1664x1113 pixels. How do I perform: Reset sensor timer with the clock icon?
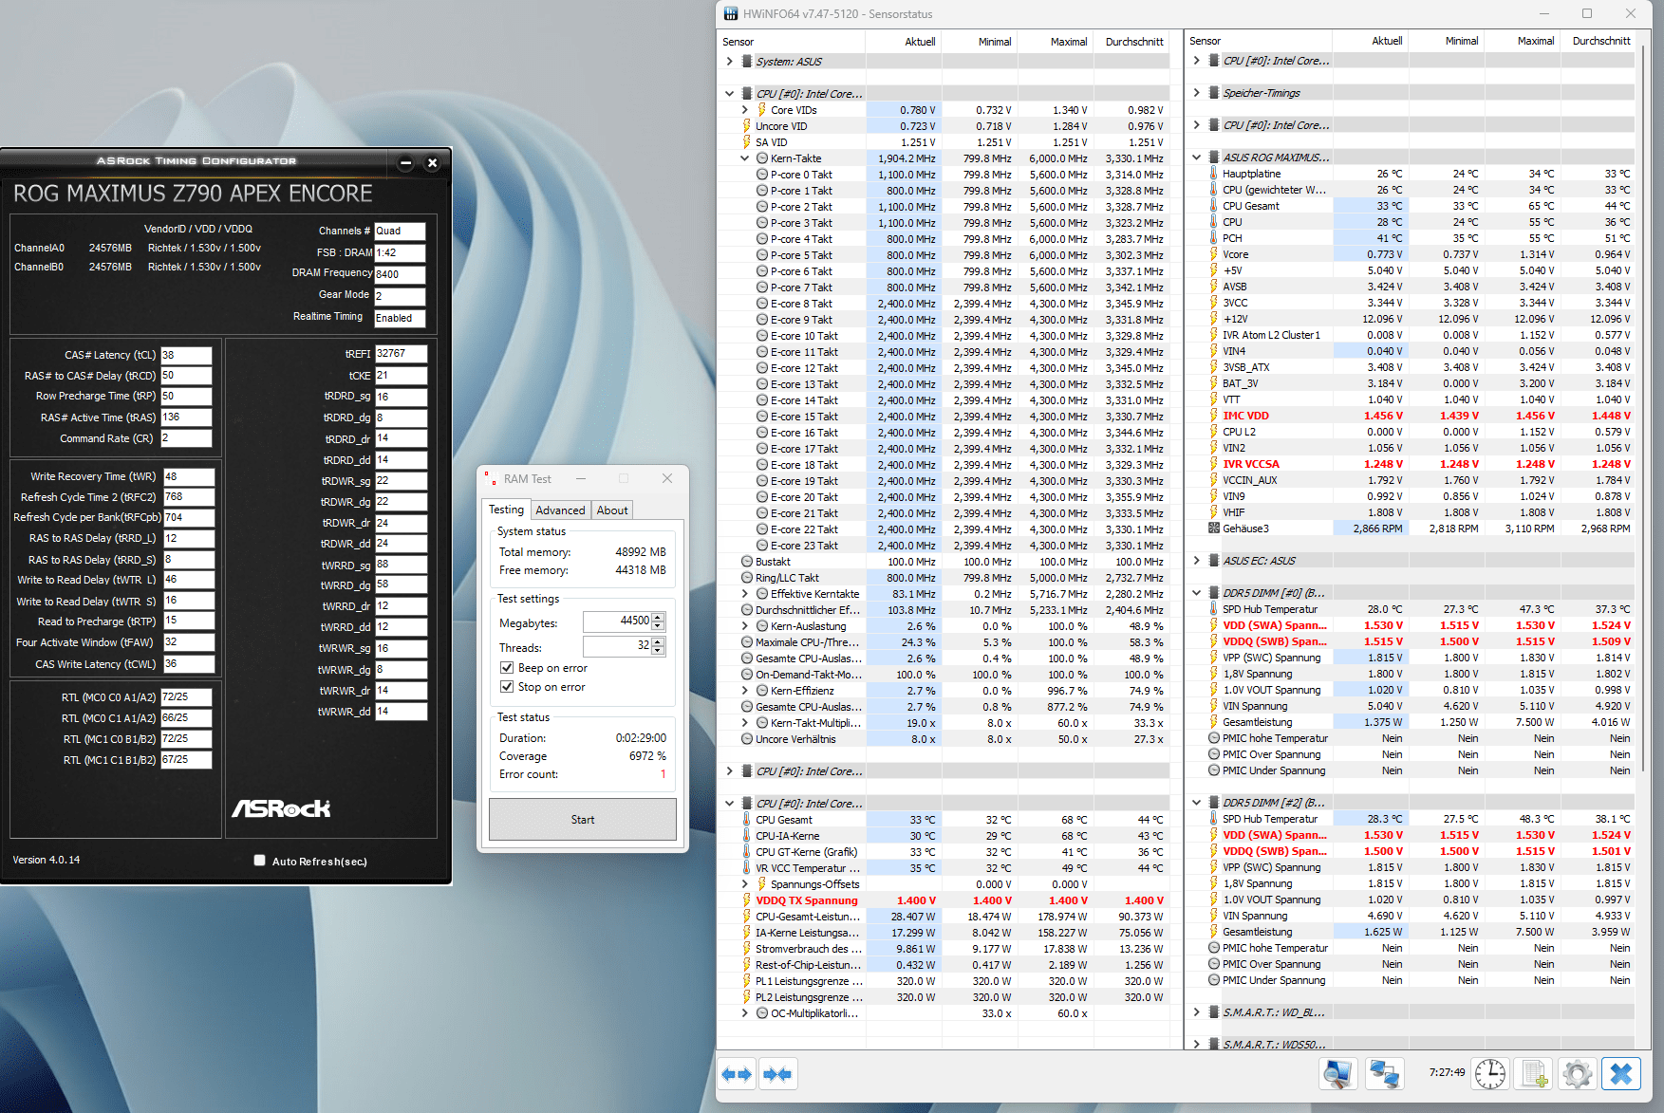[x=1490, y=1074]
